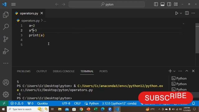The height and width of the screenshot is (112, 199).
Task: Click the ports forwarded status item
Action: click(30, 103)
